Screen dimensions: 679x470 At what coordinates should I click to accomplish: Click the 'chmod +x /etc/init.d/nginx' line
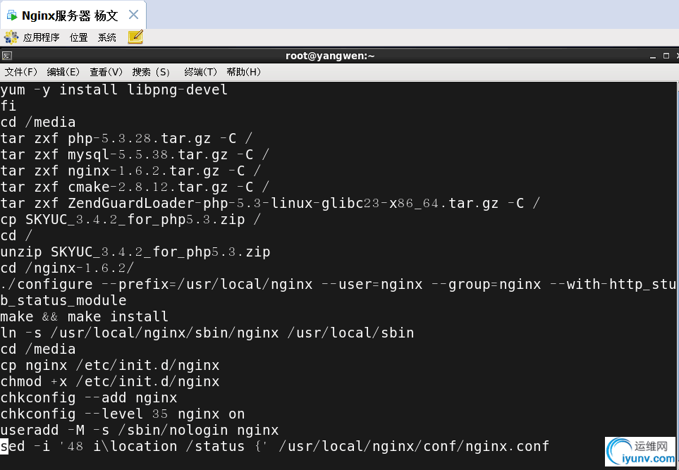[109, 382]
